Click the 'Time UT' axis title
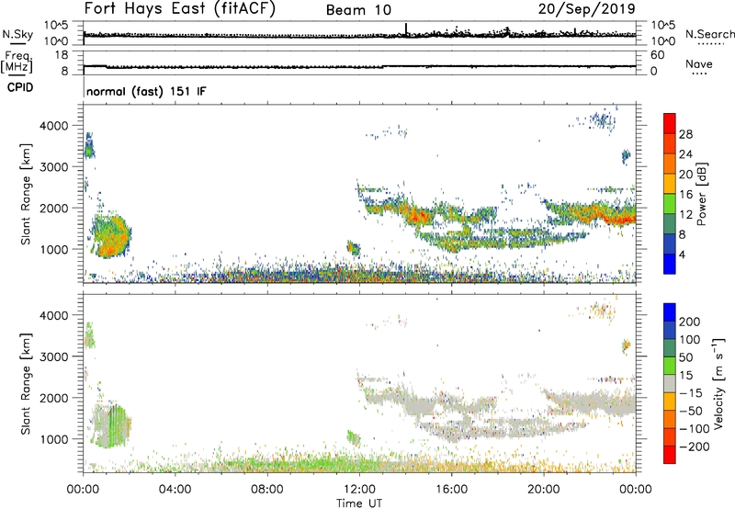The height and width of the screenshot is (509, 735). tap(359, 503)
